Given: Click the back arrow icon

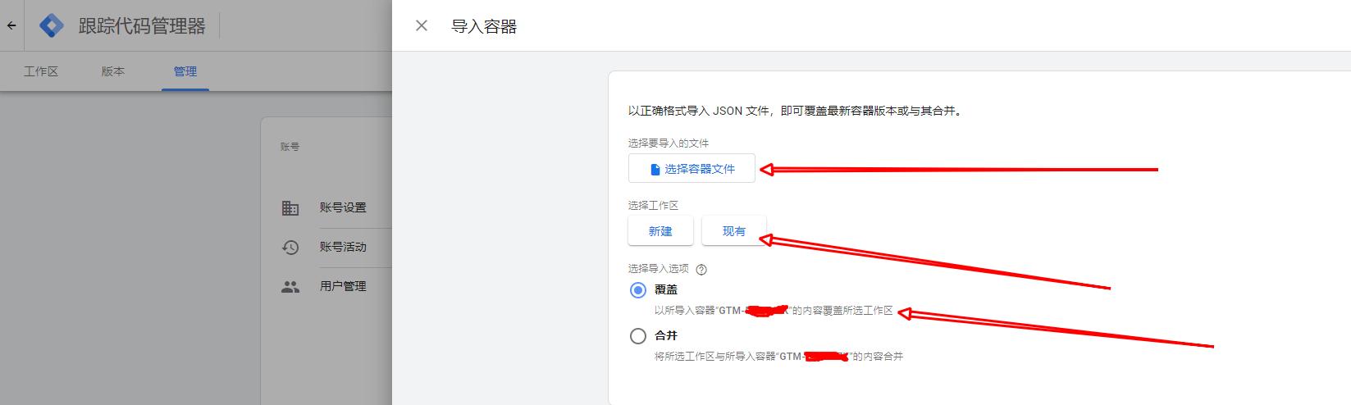Looking at the screenshot, I should (x=11, y=25).
